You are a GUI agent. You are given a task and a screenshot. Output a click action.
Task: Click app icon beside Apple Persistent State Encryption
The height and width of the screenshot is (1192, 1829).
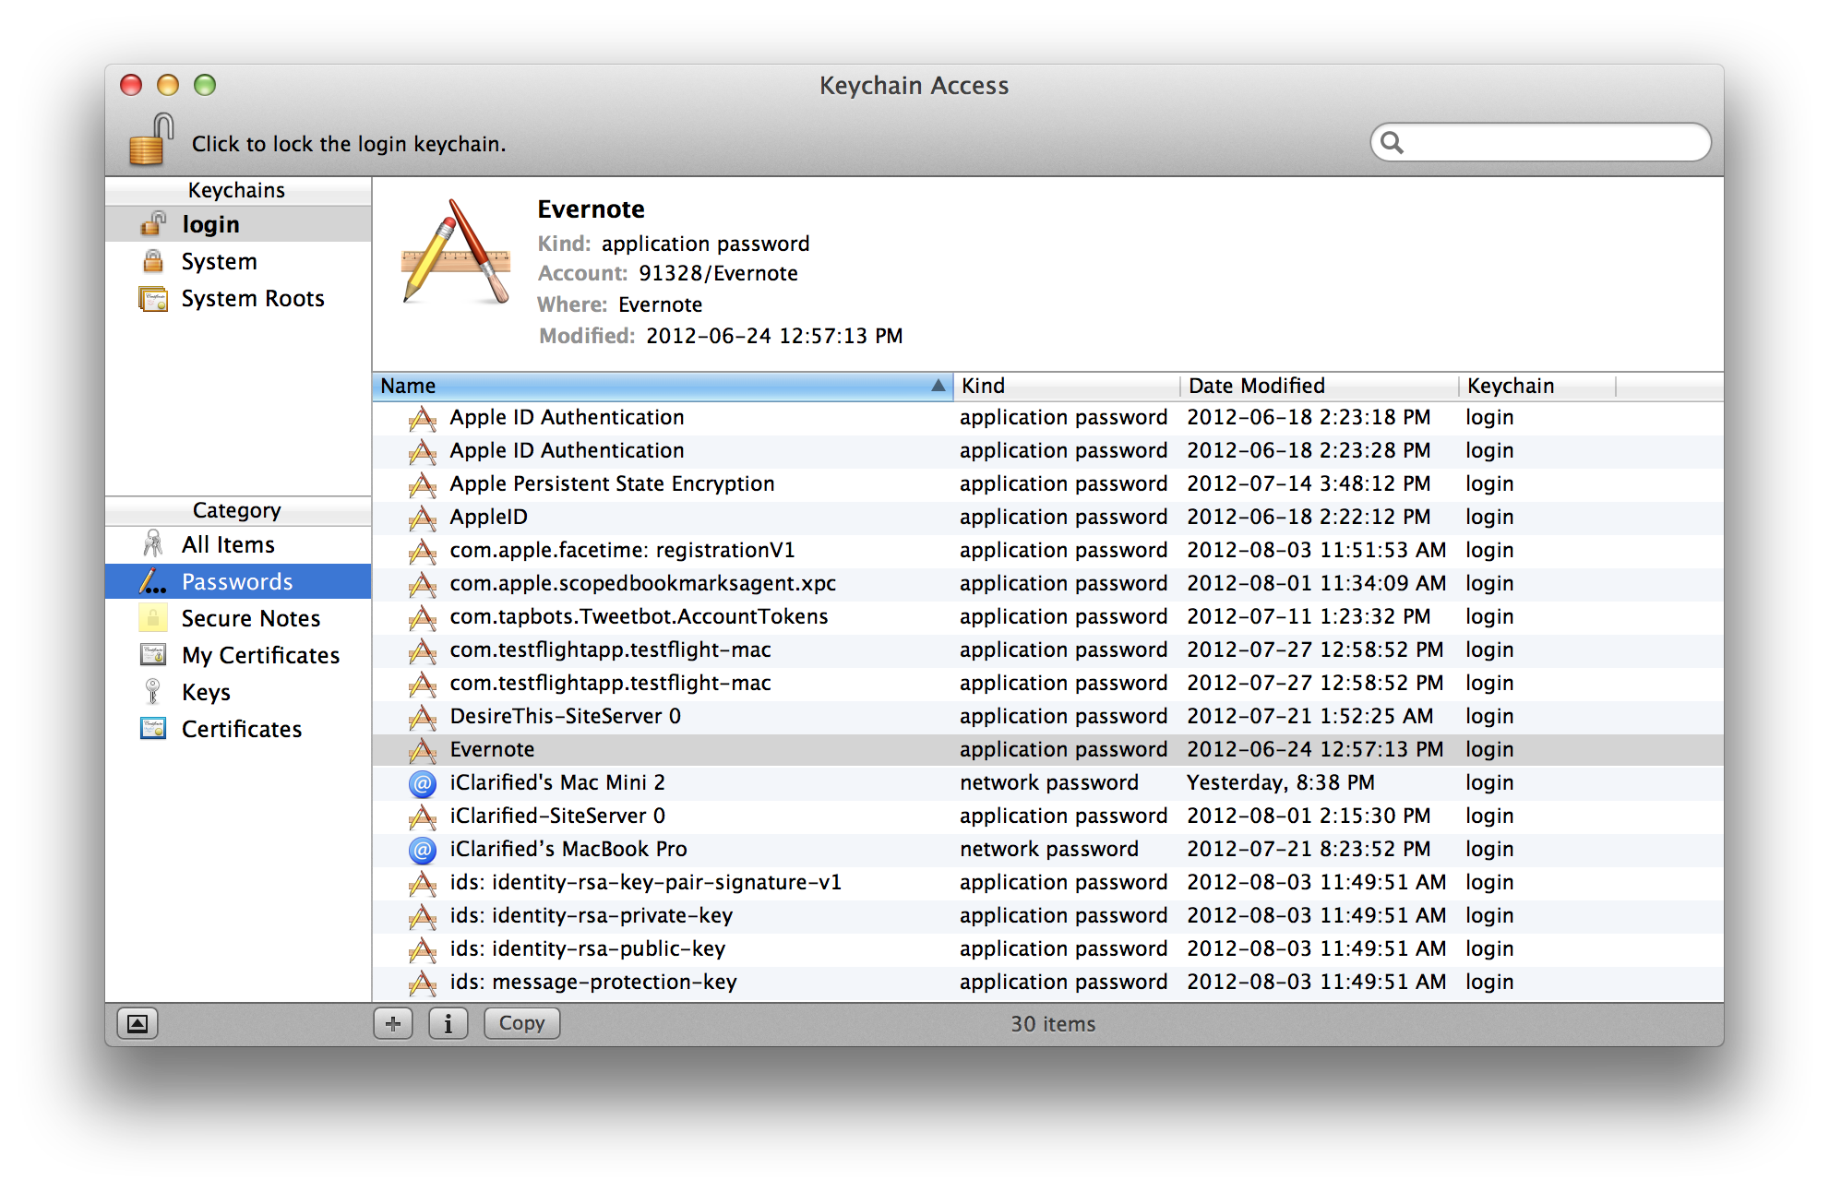point(423,484)
